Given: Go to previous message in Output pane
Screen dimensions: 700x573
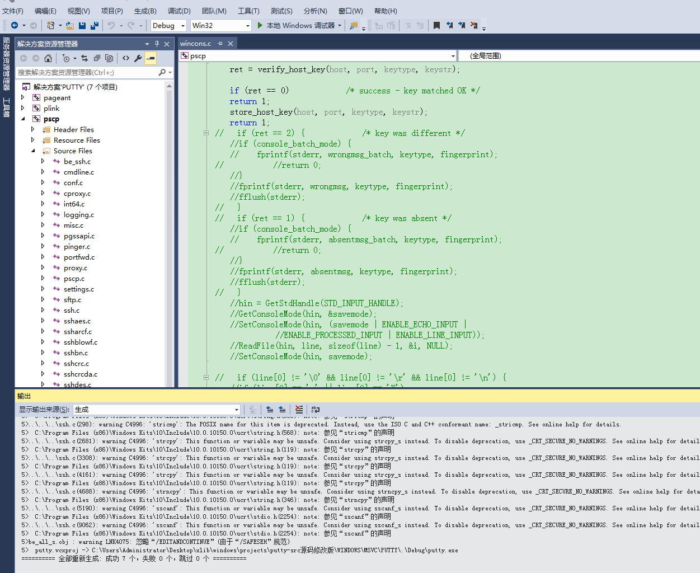Looking at the screenshot, I should tap(270, 410).
